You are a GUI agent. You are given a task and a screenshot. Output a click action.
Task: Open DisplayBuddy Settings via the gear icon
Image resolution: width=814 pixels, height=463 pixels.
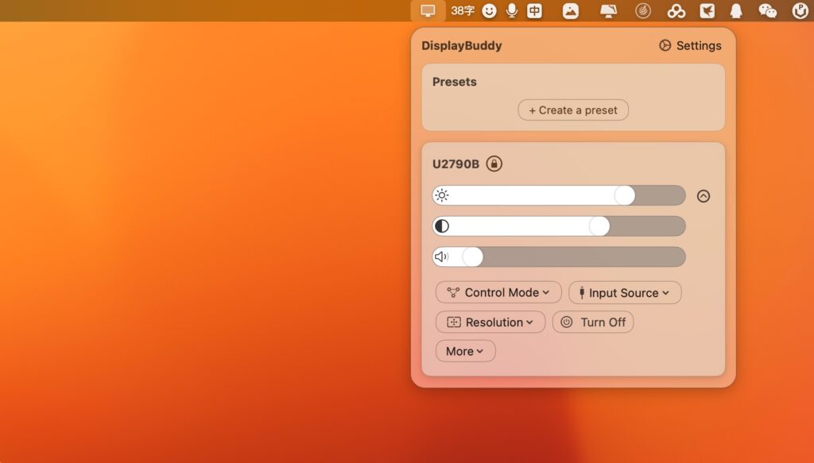pyautogui.click(x=690, y=45)
